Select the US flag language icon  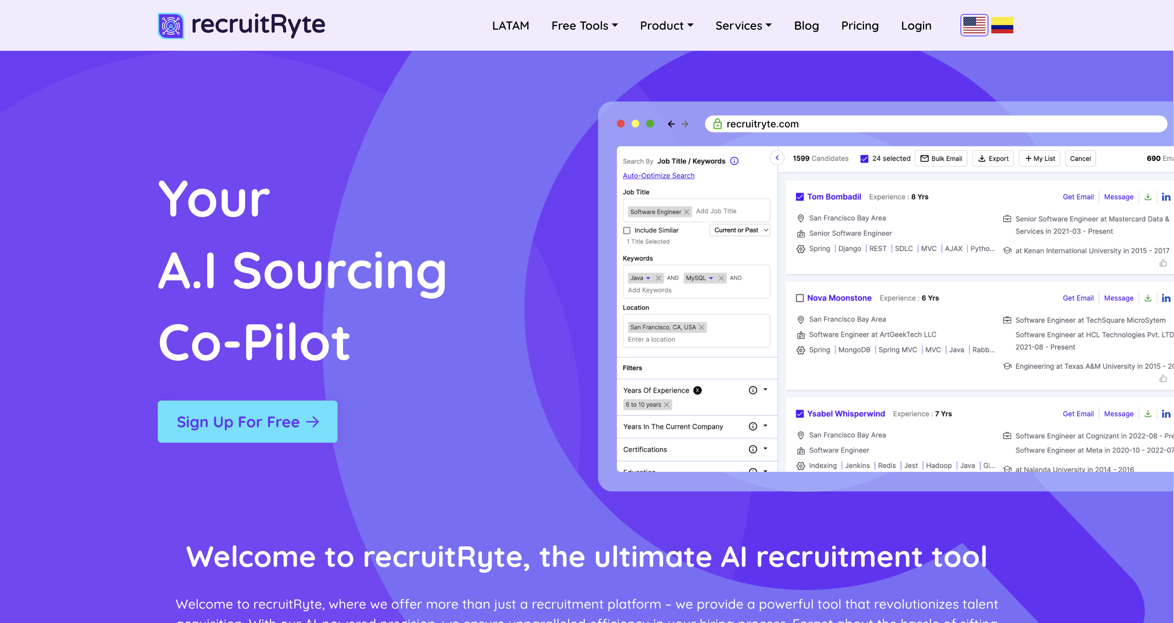coord(974,25)
